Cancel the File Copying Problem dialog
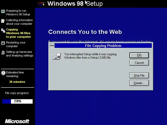The image size is (167, 125). [139, 63]
